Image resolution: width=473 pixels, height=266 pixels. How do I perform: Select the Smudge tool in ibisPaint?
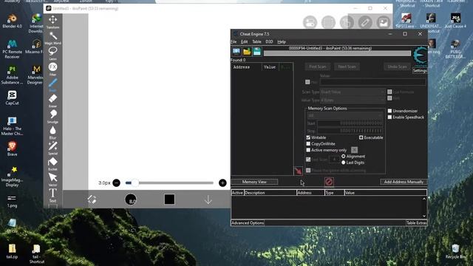(x=52, y=116)
